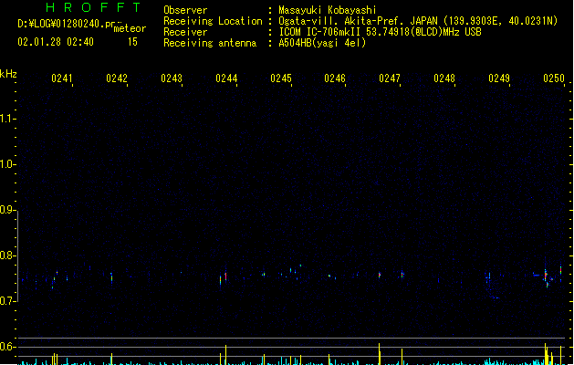
Task: Click the Receiving Location label
Action: tap(213, 21)
